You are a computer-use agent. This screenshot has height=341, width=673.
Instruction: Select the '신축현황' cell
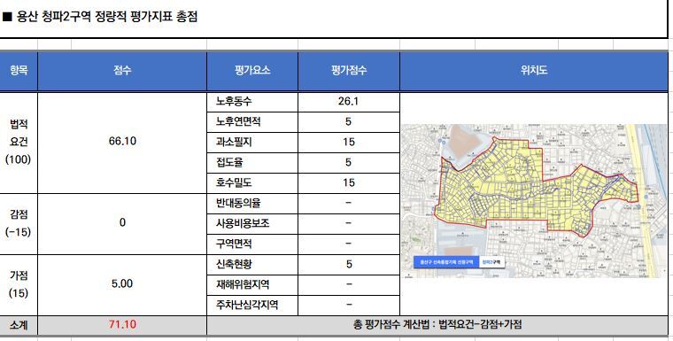(x=252, y=265)
